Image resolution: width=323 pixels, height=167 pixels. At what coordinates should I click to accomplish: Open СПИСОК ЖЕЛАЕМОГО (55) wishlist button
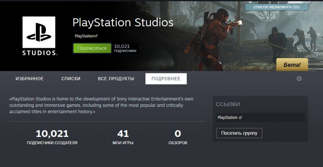(277, 7)
